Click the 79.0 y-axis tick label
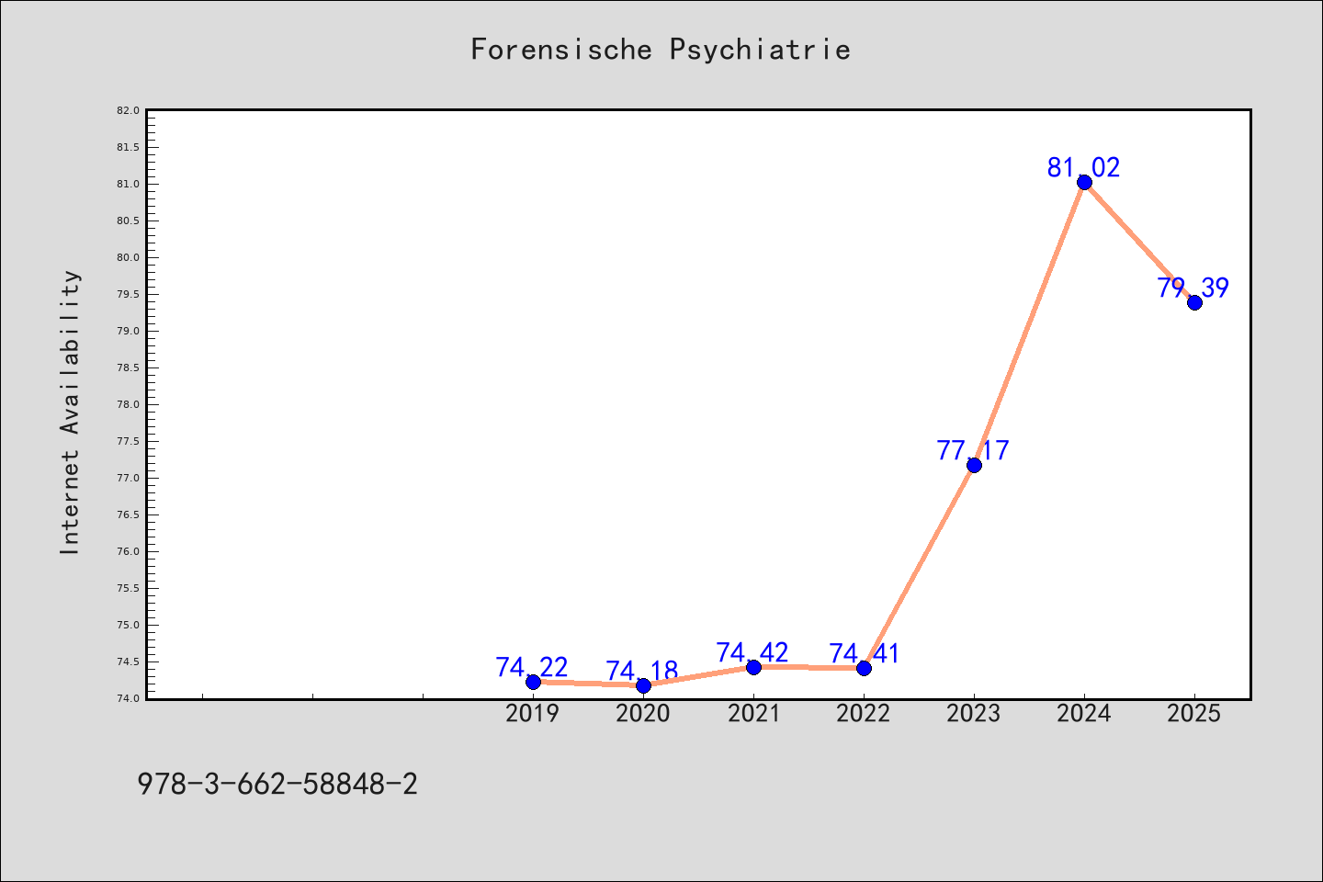The height and width of the screenshot is (882, 1323). point(129,331)
